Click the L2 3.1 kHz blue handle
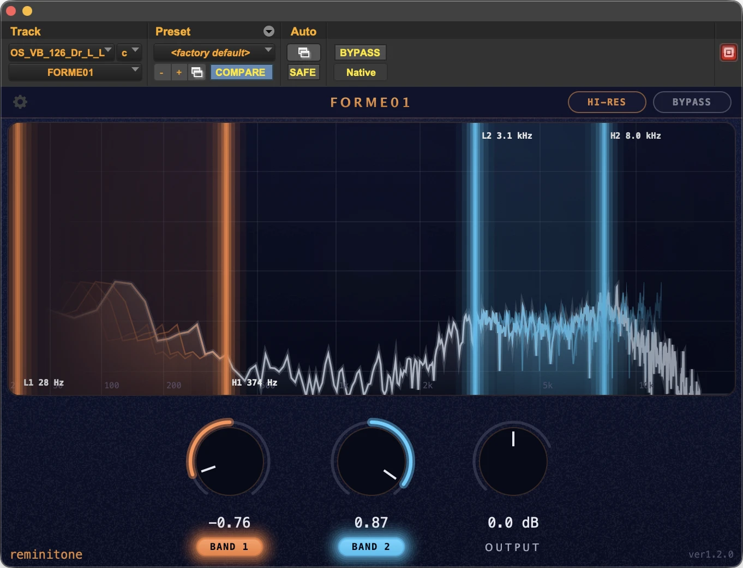 click(475, 258)
